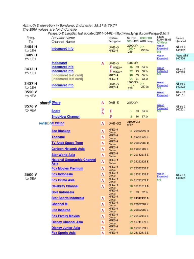The image size is (194, 259).
Task: Open the Life Inspired link
Action: pyautogui.click(x=61, y=210)
